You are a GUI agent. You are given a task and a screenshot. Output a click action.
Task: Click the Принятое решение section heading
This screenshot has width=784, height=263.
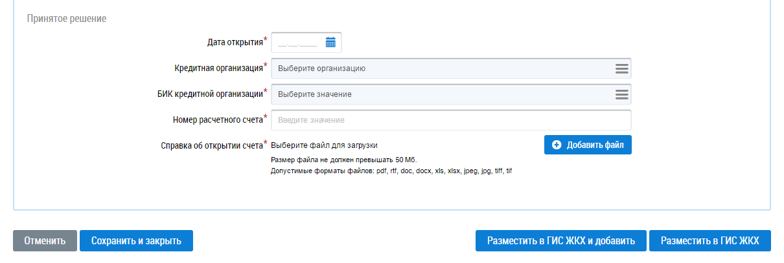click(66, 19)
